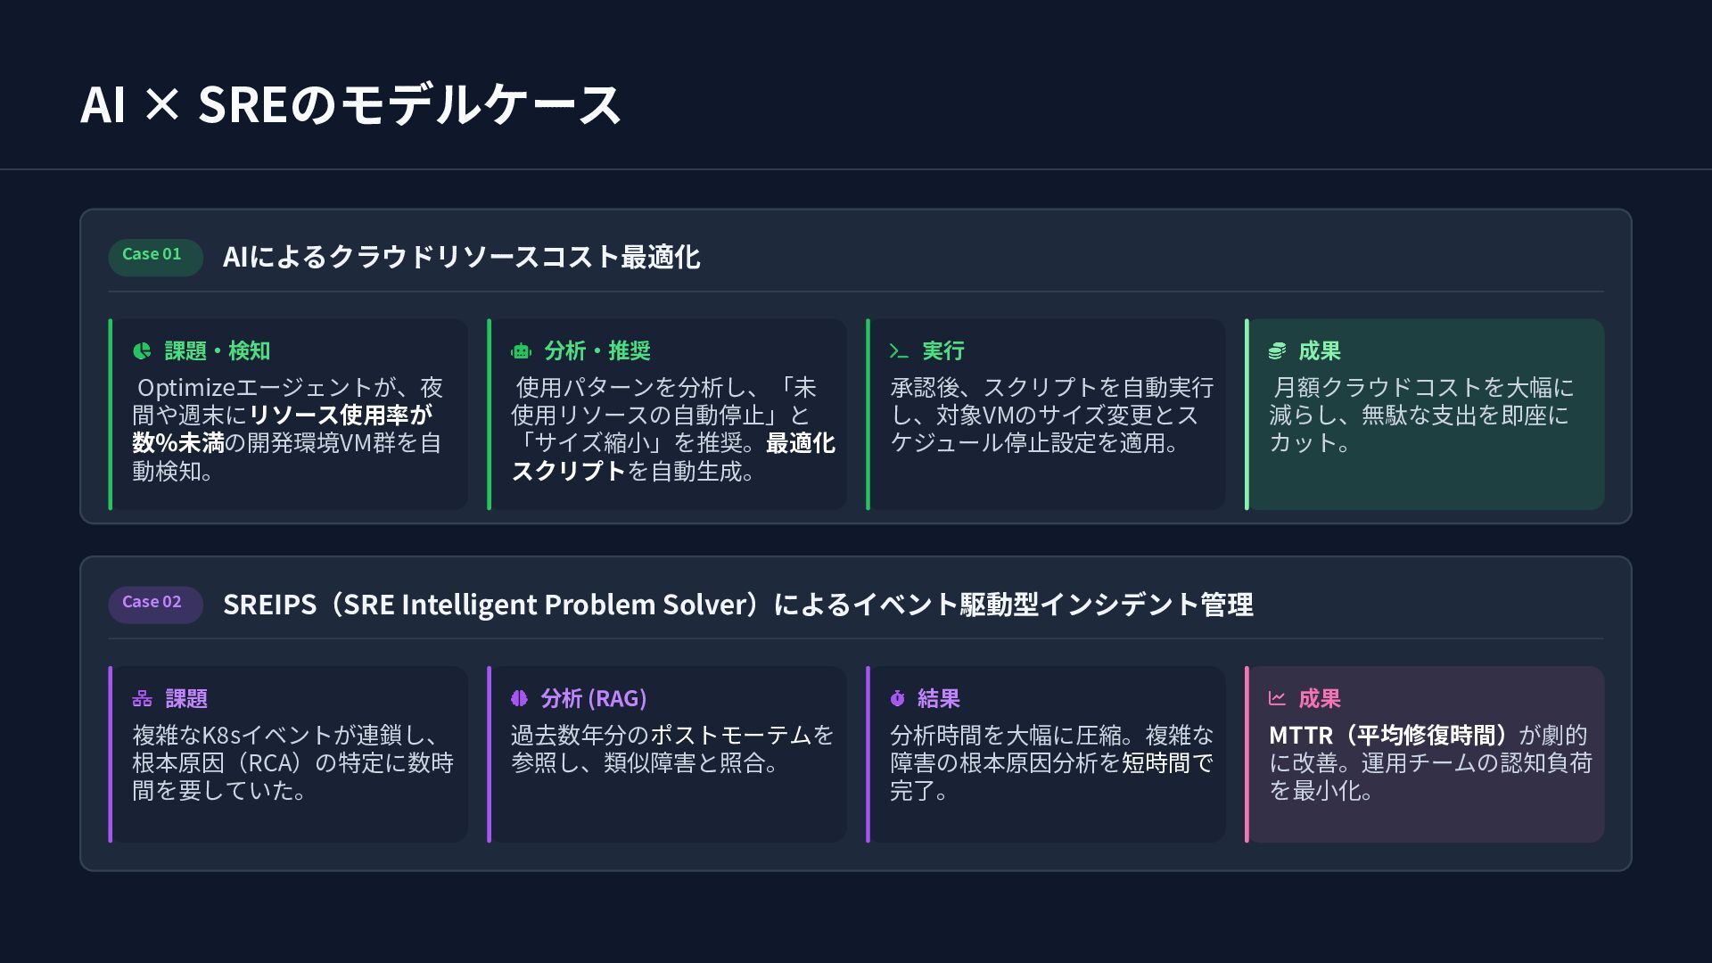Click the stopwatch icon beside 結果

(x=898, y=699)
